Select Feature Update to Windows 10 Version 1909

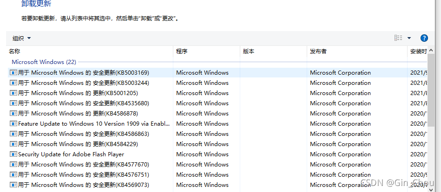coord(94,123)
